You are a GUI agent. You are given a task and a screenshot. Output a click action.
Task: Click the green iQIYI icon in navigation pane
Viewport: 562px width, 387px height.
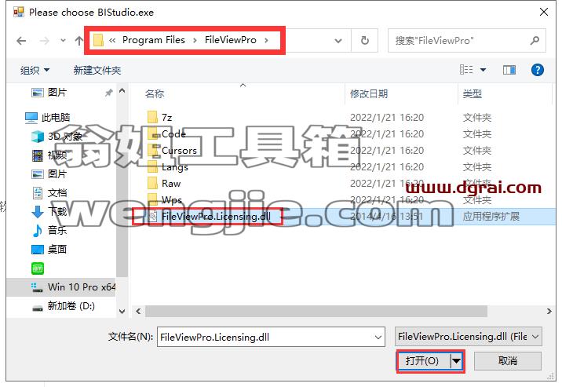37,268
